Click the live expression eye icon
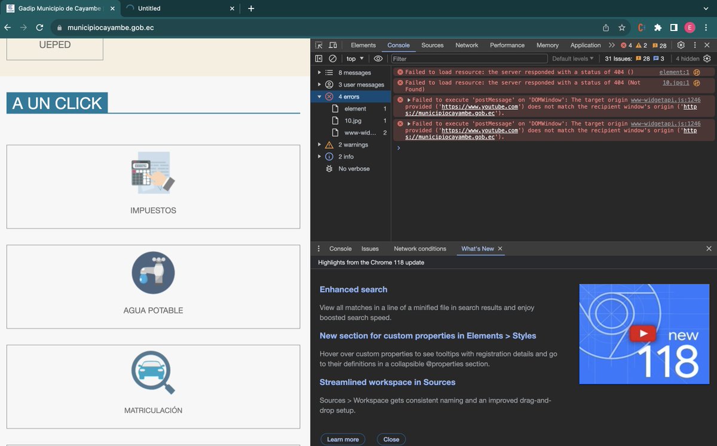 pyautogui.click(x=378, y=59)
